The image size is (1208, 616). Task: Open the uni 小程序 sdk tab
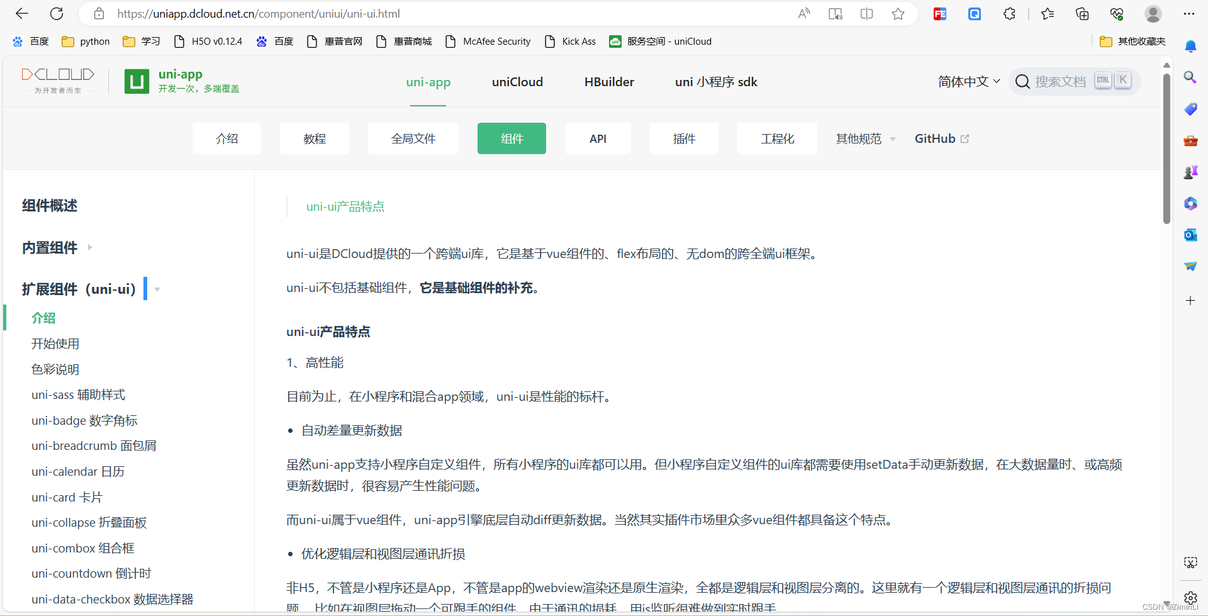tap(716, 82)
